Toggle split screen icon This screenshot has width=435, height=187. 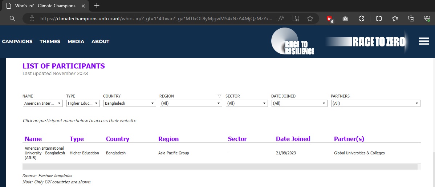pos(379,18)
